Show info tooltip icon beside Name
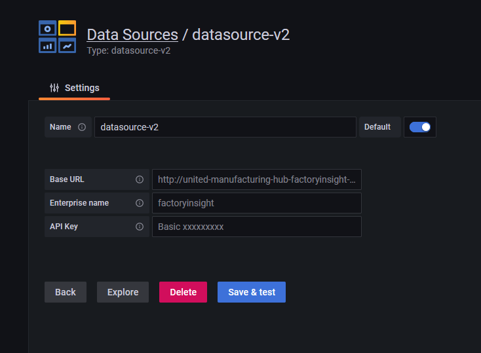This screenshot has width=481, height=353. click(x=82, y=127)
